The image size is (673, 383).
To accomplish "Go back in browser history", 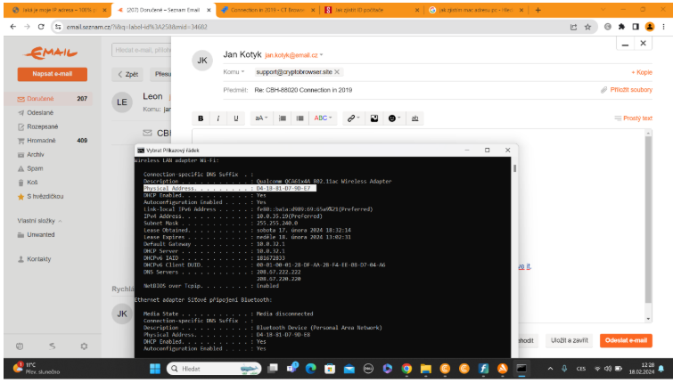I will [12, 27].
